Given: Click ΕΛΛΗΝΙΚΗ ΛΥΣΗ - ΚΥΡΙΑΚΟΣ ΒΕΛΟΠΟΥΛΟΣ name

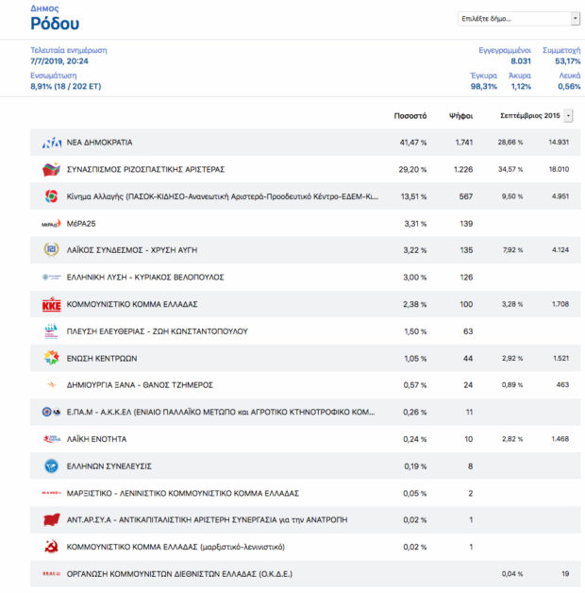Looking at the screenshot, I should point(145,278).
